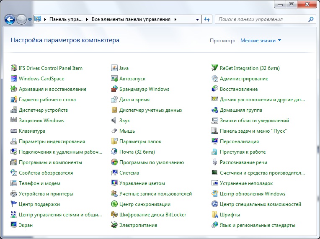Expand the address bar history dropdown

[197, 20]
